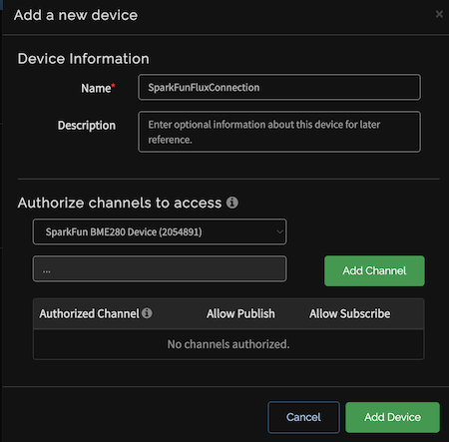Open the SparkFun BME280 Device channel dropdown

(160, 231)
